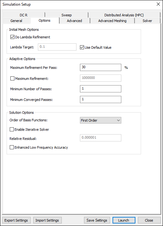Focus the Minimum Number of Passes field
The image size is (163, 226).
coord(101,89)
